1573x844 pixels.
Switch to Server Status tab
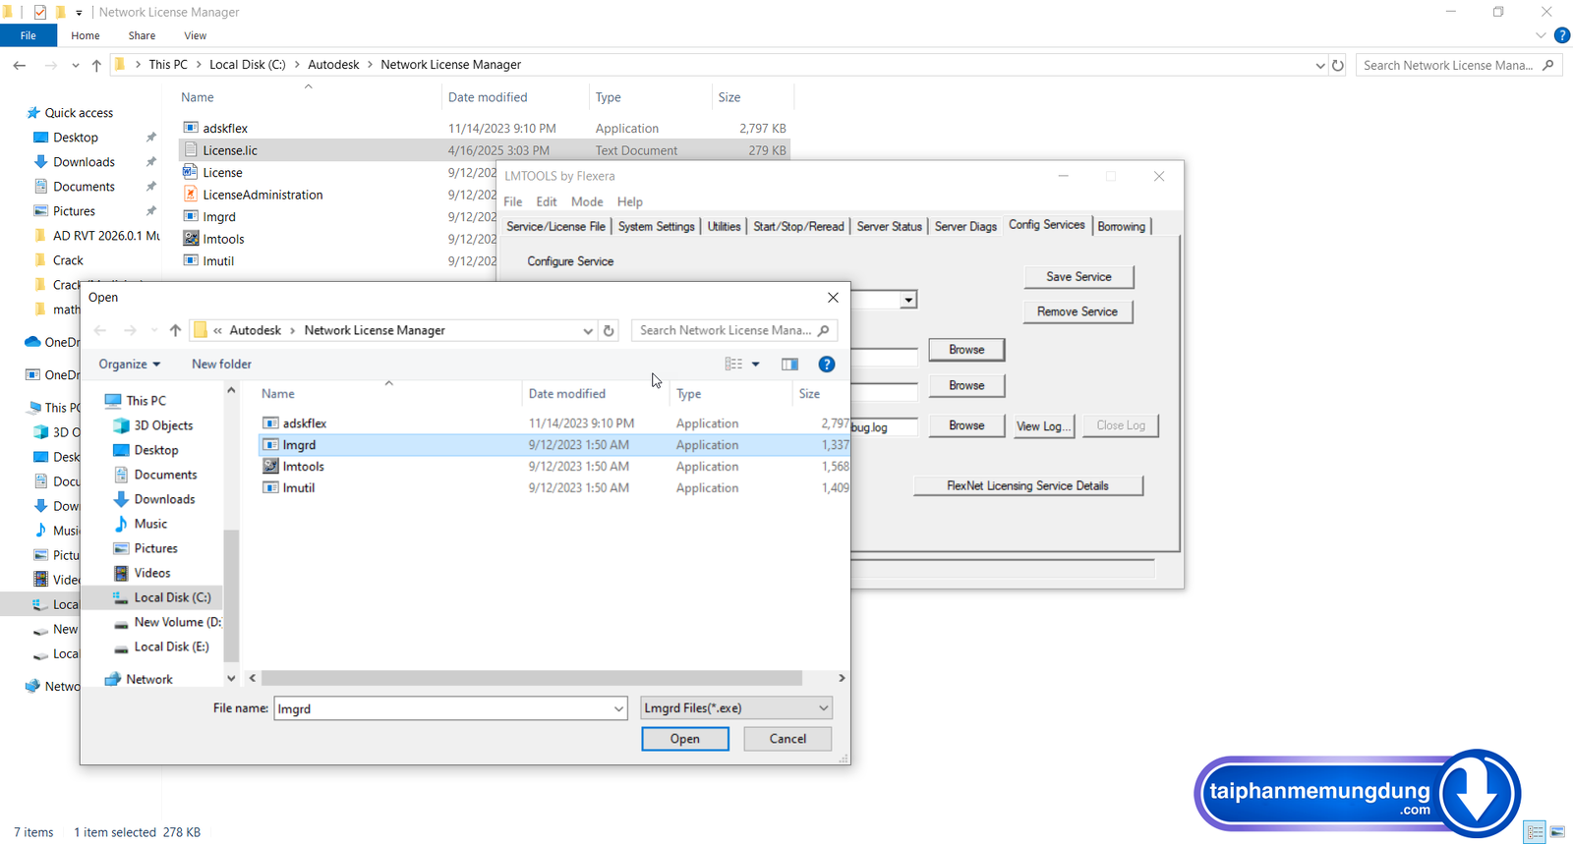point(890,227)
